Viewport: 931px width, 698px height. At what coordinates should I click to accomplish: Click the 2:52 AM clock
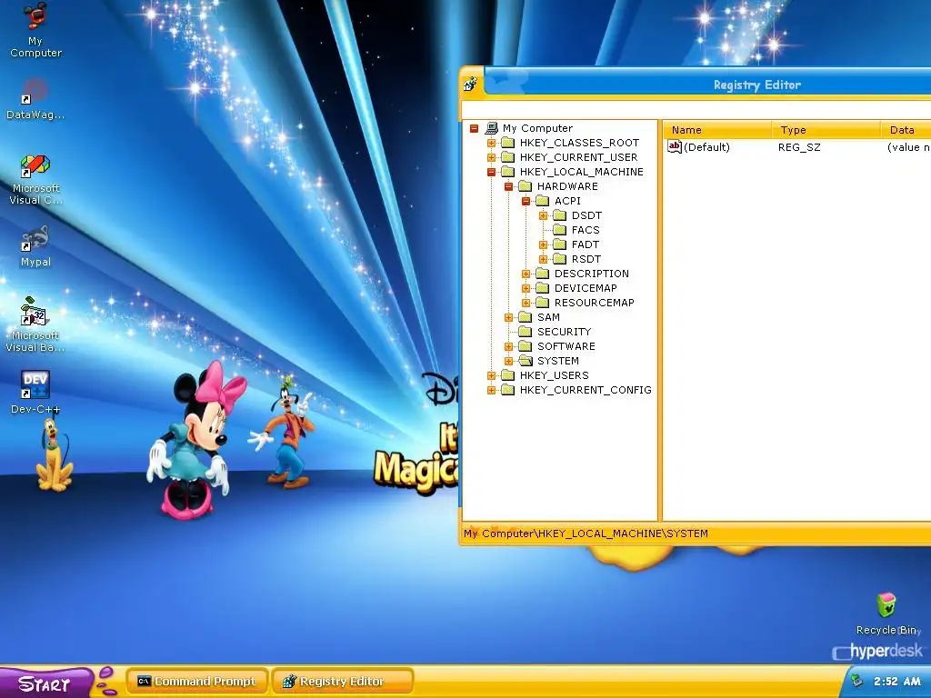click(x=896, y=682)
